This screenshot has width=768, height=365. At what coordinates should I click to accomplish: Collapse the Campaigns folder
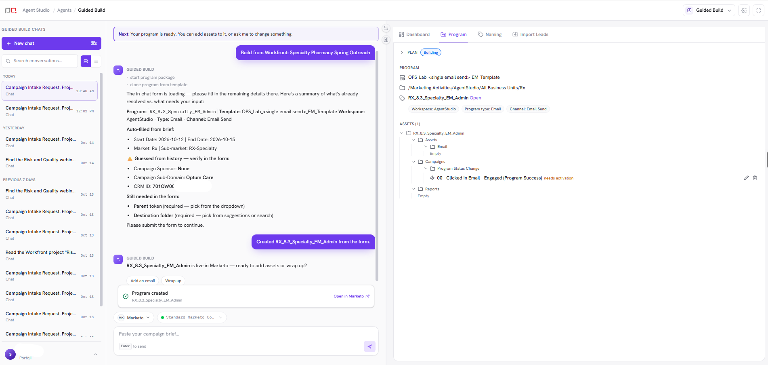tap(414, 162)
